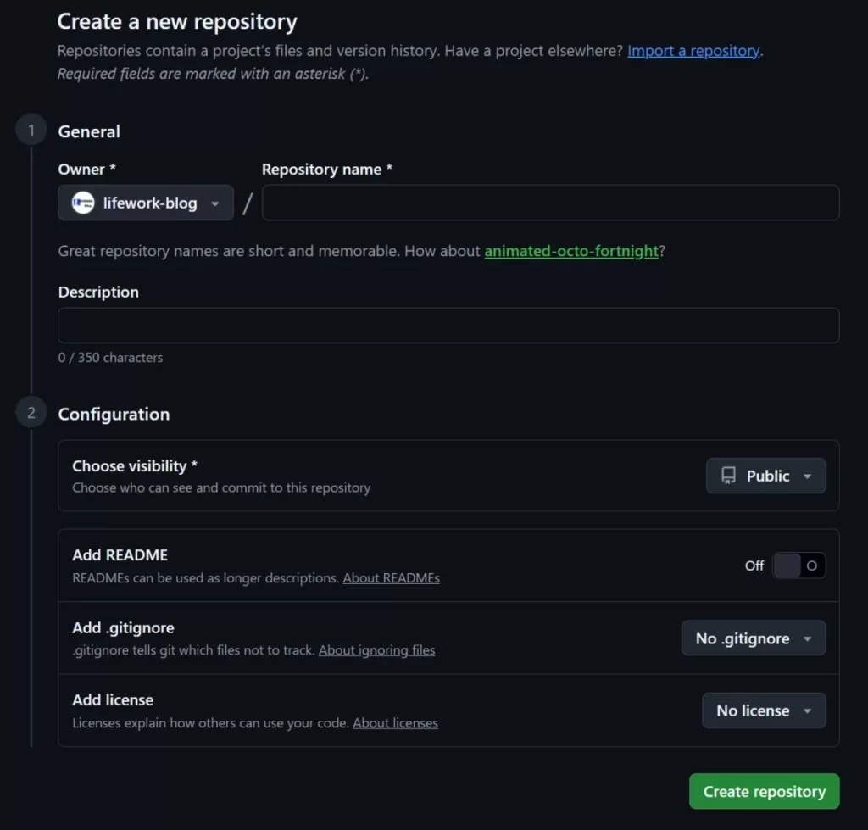Click the 'Add license' label
The width and height of the screenshot is (868, 830).
113,700
